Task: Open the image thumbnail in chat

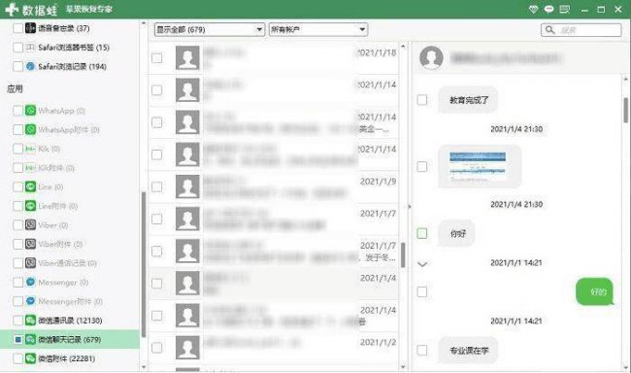Action: coord(478,166)
